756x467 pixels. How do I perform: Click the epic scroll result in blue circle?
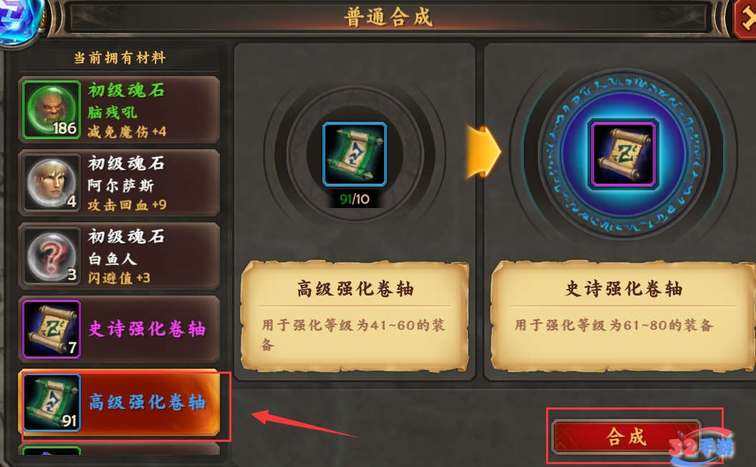623,154
